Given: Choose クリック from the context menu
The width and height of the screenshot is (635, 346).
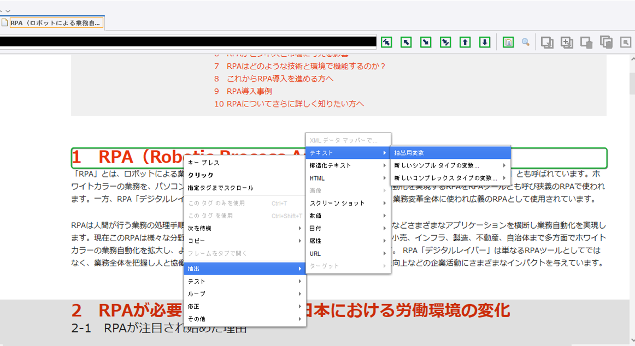Looking at the screenshot, I should [x=201, y=175].
